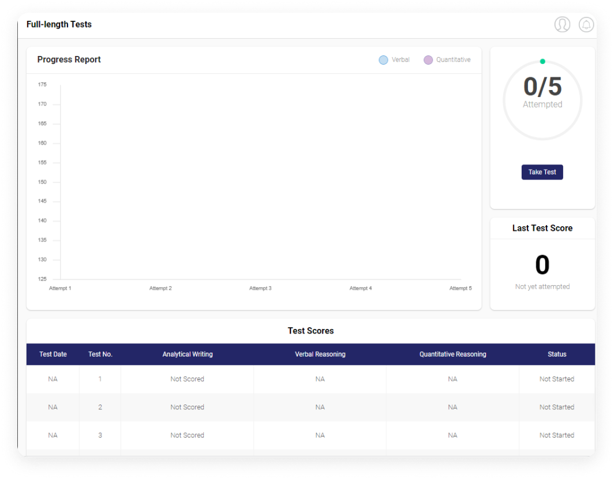Click the Verbal legend circle icon

pos(383,59)
